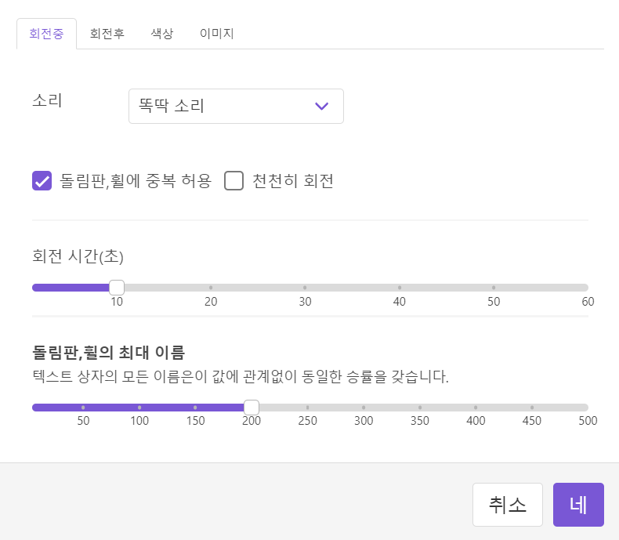This screenshot has height=540, width=619.
Task: Set the max names slider to 450
Action: (532, 408)
